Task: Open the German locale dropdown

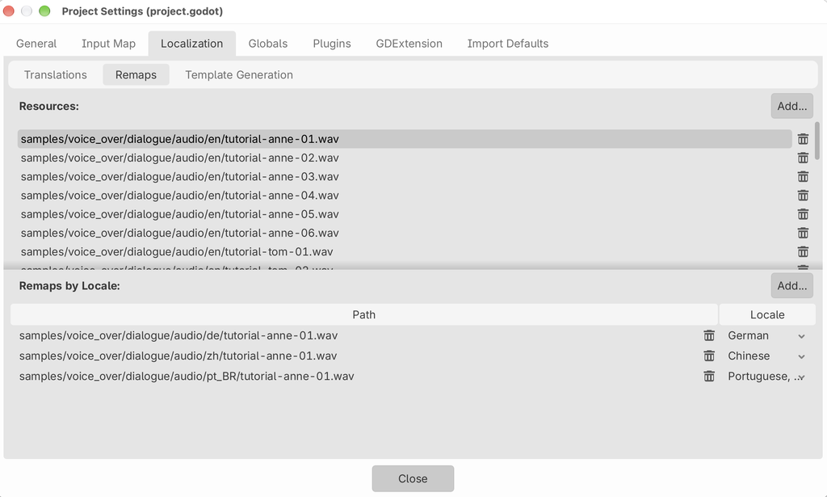Action: coord(766,335)
